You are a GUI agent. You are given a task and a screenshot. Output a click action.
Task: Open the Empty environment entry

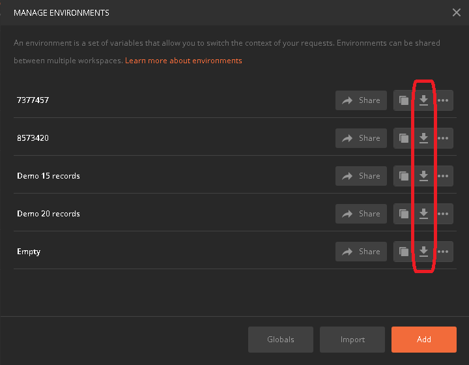29,252
